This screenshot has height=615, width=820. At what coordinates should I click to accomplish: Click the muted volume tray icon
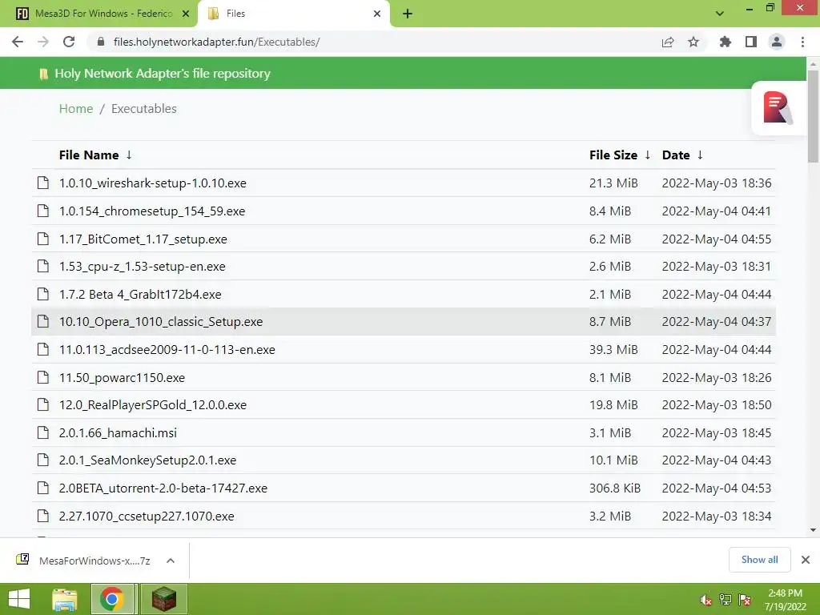pyautogui.click(x=705, y=600)
